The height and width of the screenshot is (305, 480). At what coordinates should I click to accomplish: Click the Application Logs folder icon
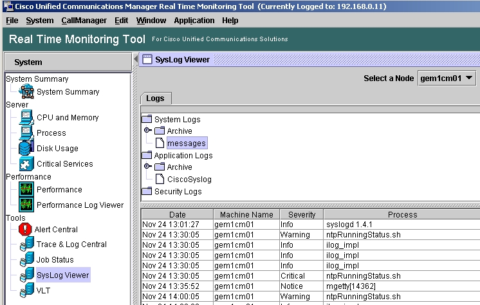(147, 155)
